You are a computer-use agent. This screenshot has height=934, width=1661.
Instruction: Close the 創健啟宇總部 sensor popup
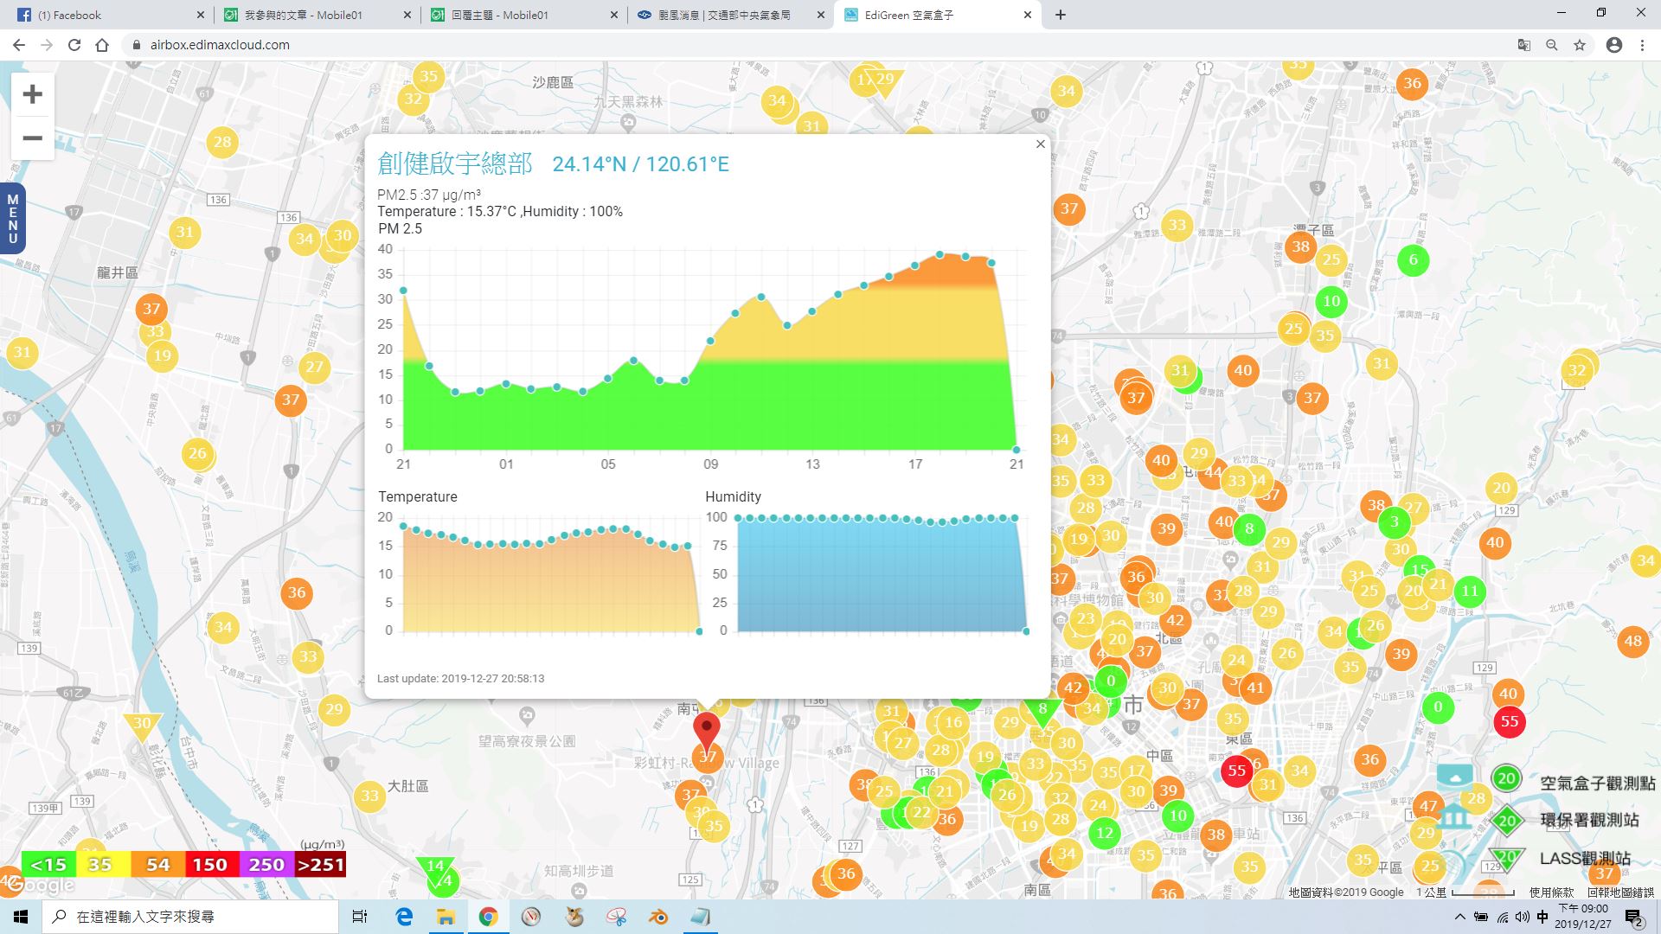pyautogui.click(x=1041, y=144)
